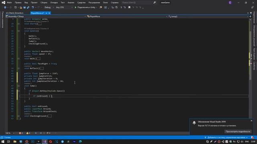Collapse the if Input.GetKey block
Viewport: 257px width, 144px height.
(x=19, y=91)
